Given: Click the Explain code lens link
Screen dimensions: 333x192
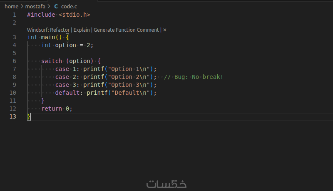Looking at the screenshot, I should point(82,30).
